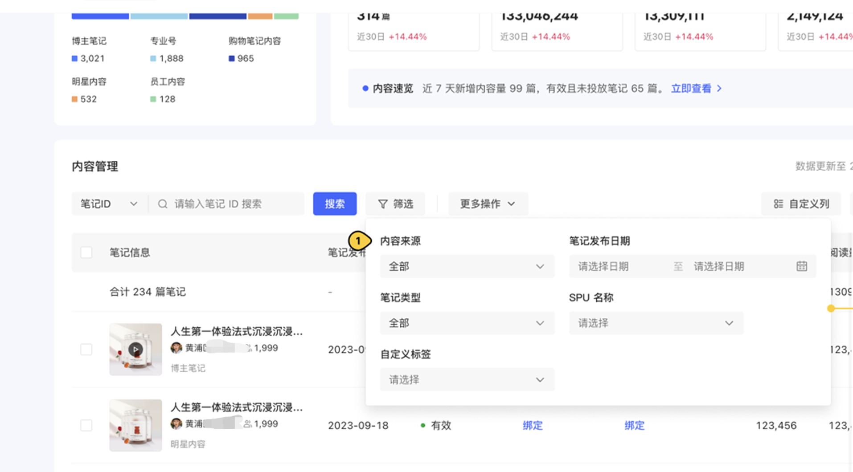
Task: Click the blue segment of distribution bar
Action: point(100,16)
